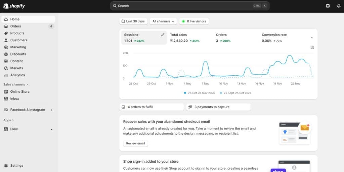Screen dimensions: 344x172
Task: Select the Conversion rate metric
Action: point(282,38)
